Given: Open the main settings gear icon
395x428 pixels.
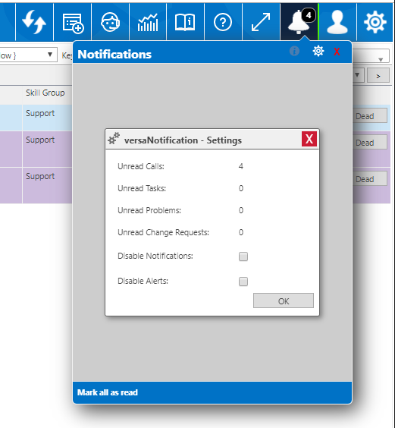Looking at the screenshot, I should (x=375, y=22).
